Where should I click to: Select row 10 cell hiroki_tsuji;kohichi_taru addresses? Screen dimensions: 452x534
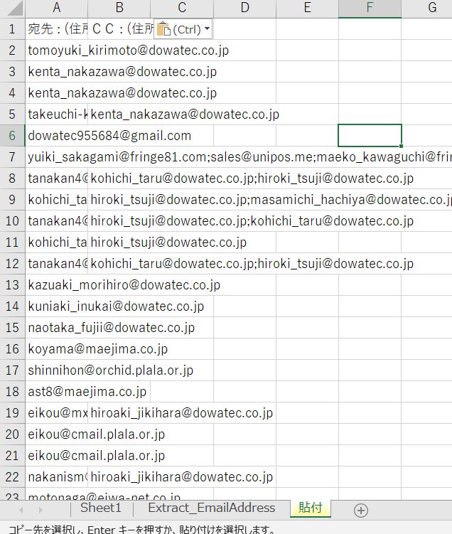(119, 221)
